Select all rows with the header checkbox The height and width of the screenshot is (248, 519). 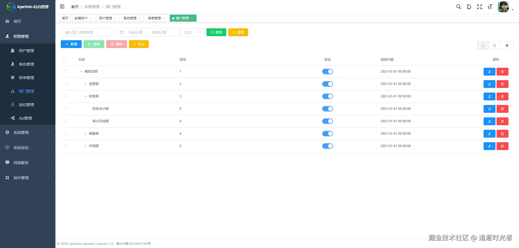click(65, 60)
